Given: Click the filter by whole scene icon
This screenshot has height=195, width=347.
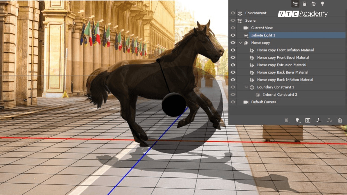Looking at the screenshot, I should [x=295, y=4].
